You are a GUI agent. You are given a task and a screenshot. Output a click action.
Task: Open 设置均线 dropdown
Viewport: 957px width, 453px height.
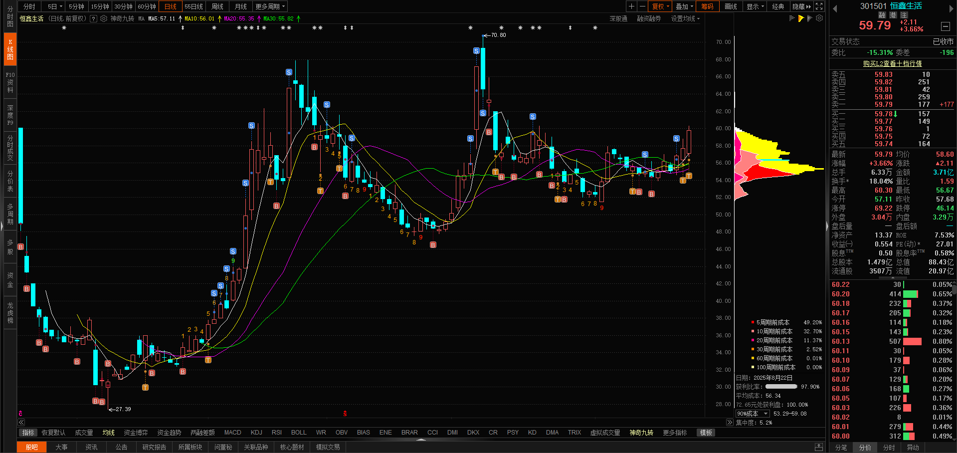click(x=685, y=18)
